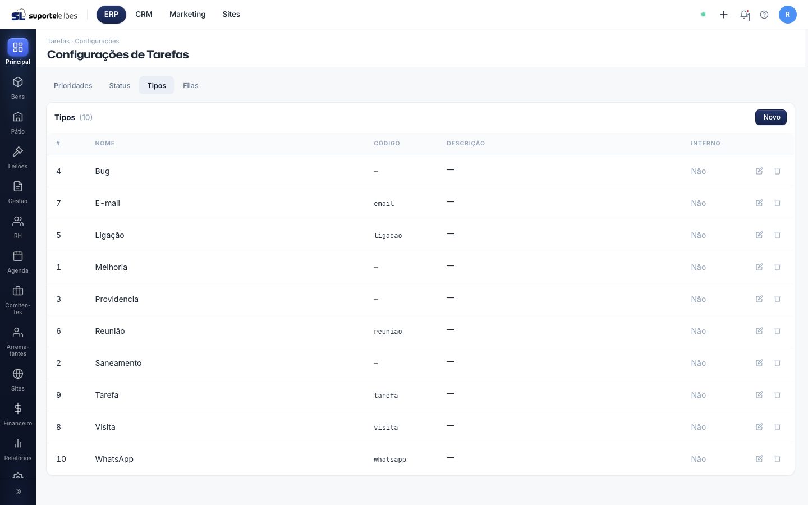
Task: Click the Tarefas breadcrumb link
Action: (58, 41)
